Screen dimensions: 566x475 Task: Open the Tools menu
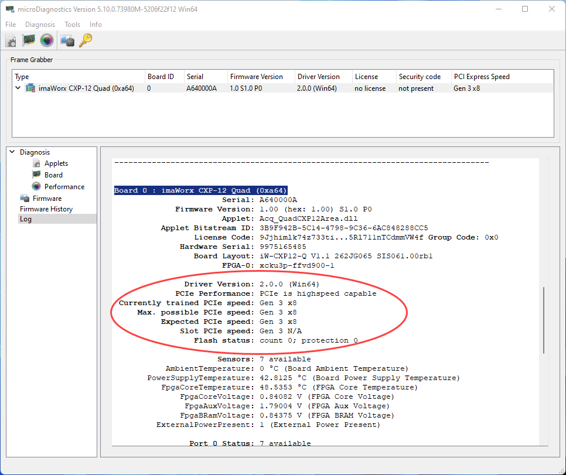point(72,25)
